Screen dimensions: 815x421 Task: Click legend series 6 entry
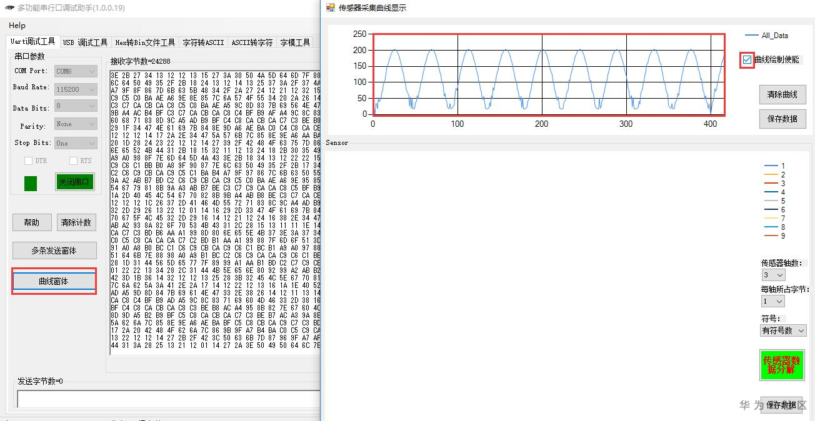774,210
